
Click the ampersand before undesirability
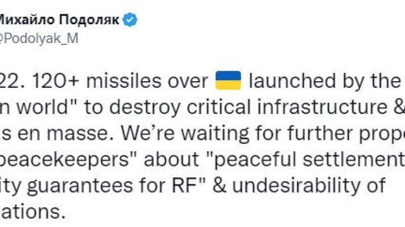coord(220,186)
